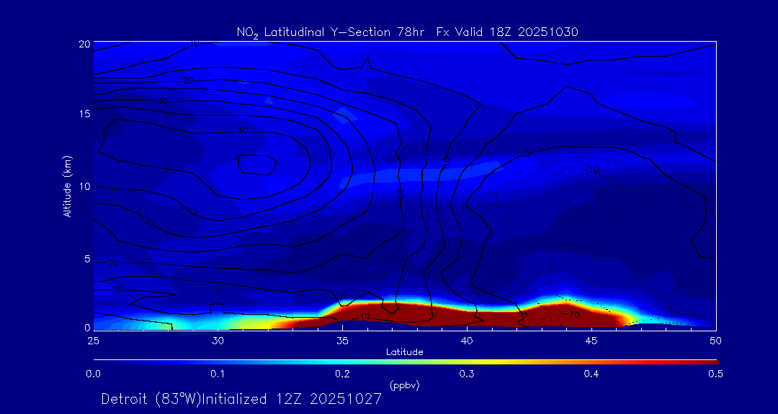Viewport: 778px width, 414px height.
Task: Click altitude axis tick label '10'
Action: pos(84,186)
